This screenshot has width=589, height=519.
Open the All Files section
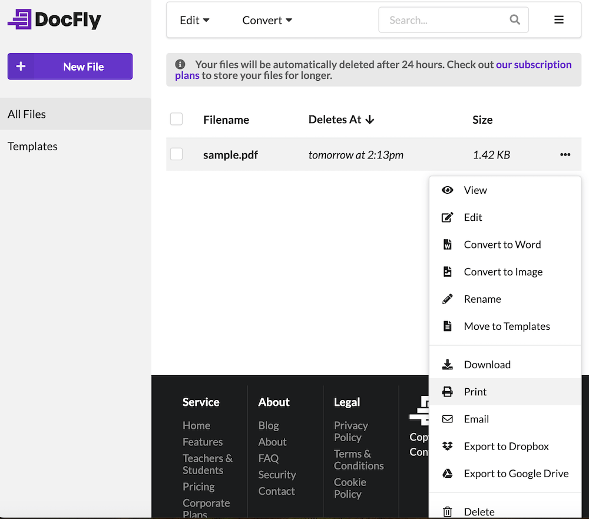point(75,114)
